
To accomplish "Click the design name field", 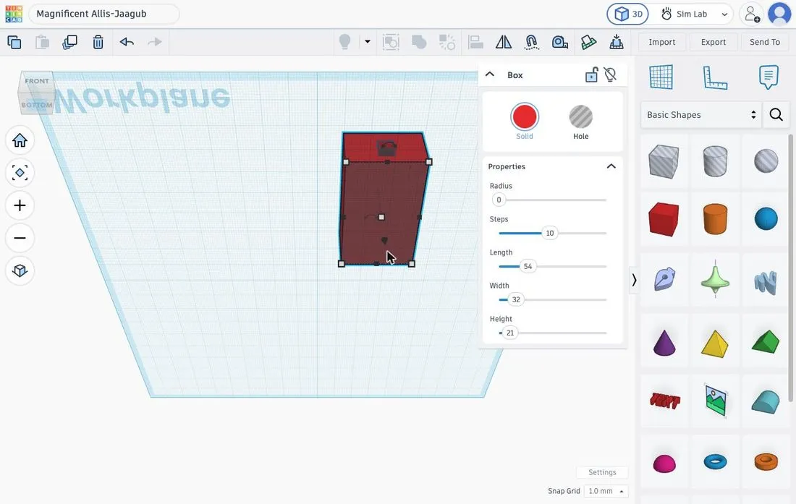I will (x=104, y=14).
